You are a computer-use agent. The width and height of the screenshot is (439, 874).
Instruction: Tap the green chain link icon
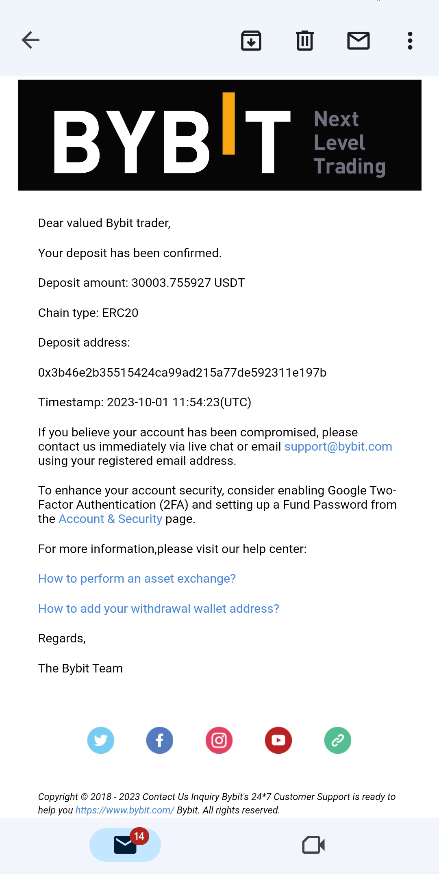coord(338,740)
